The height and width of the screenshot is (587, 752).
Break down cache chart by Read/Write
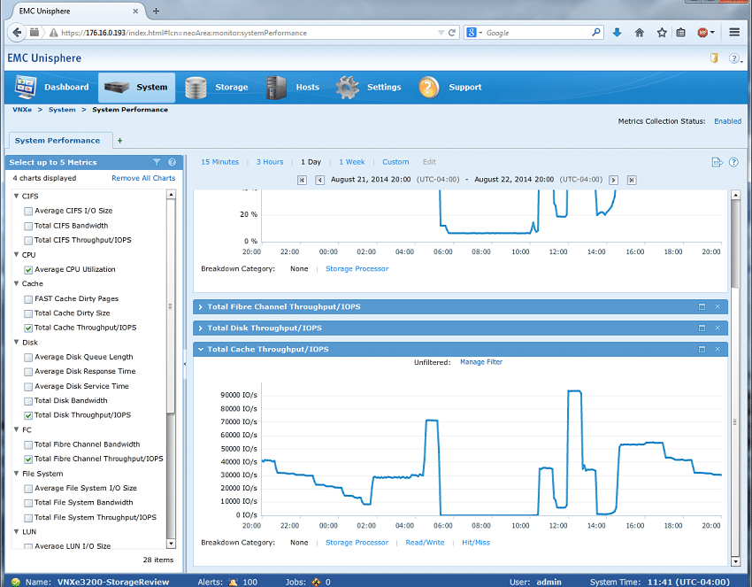pyautogui.click(x=425, y=543)
